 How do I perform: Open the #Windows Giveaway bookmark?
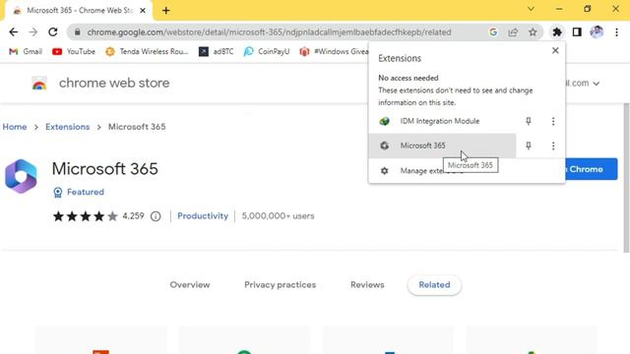click(x=335, y=52)
